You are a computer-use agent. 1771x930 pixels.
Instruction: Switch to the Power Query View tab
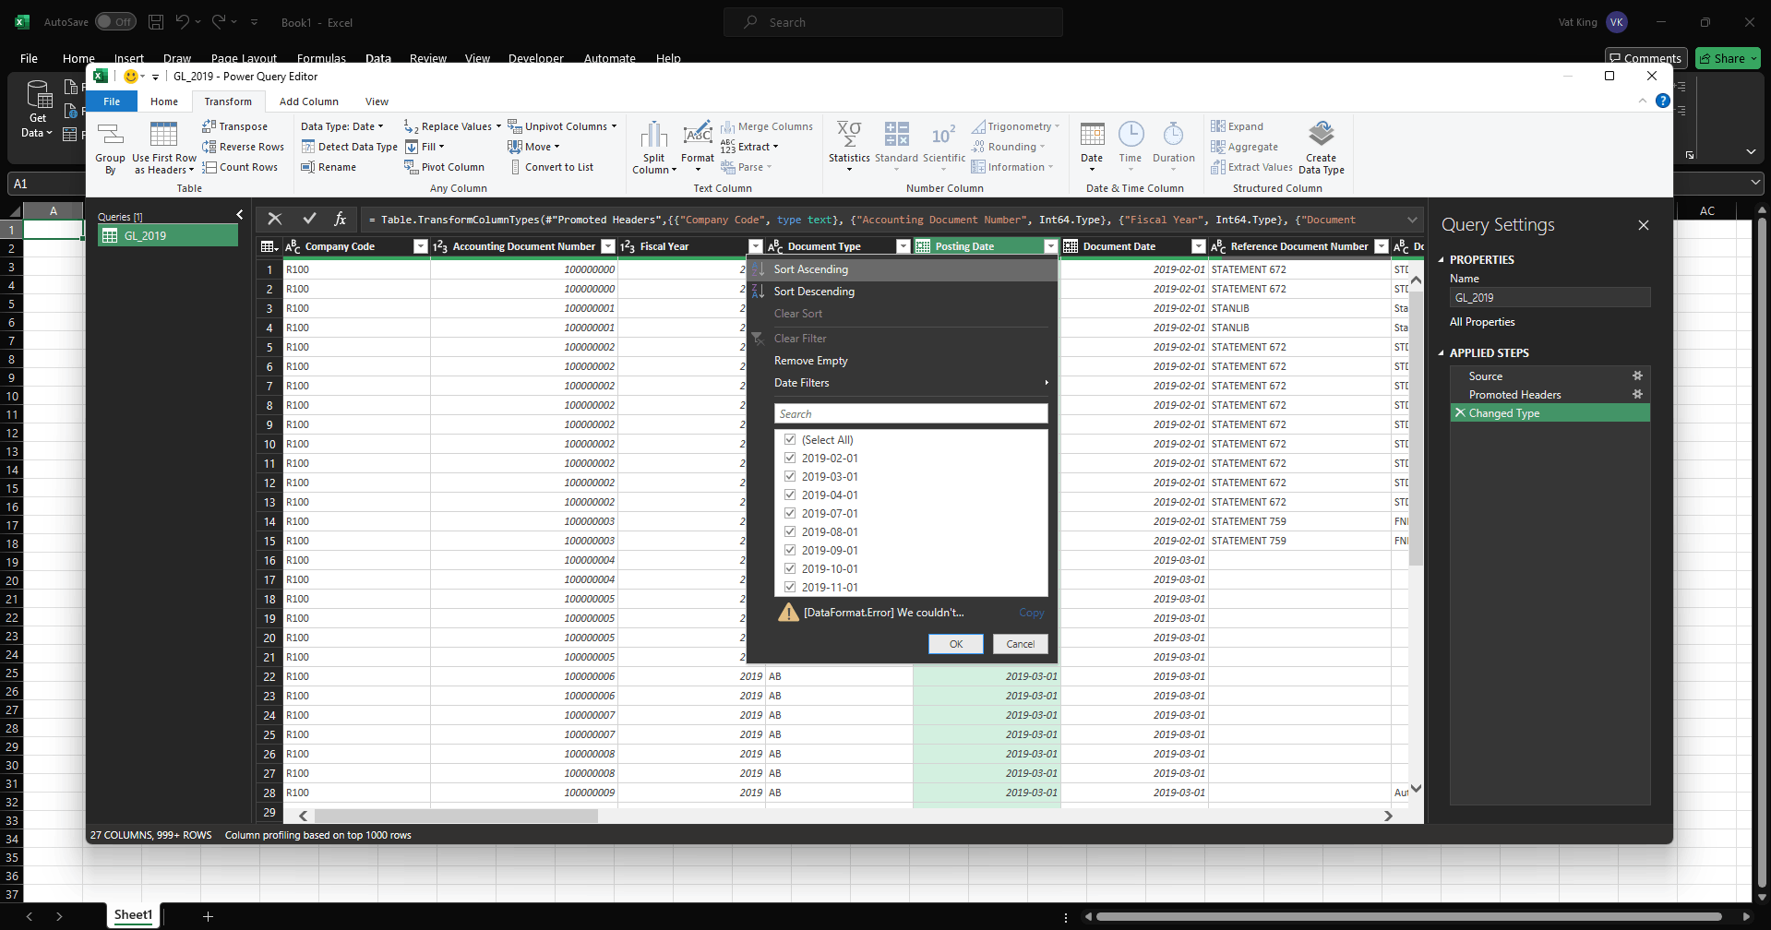tap(377, 101)
